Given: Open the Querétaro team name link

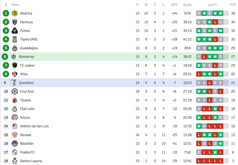Looking at the screenshot, I should [x=27, y=83].
